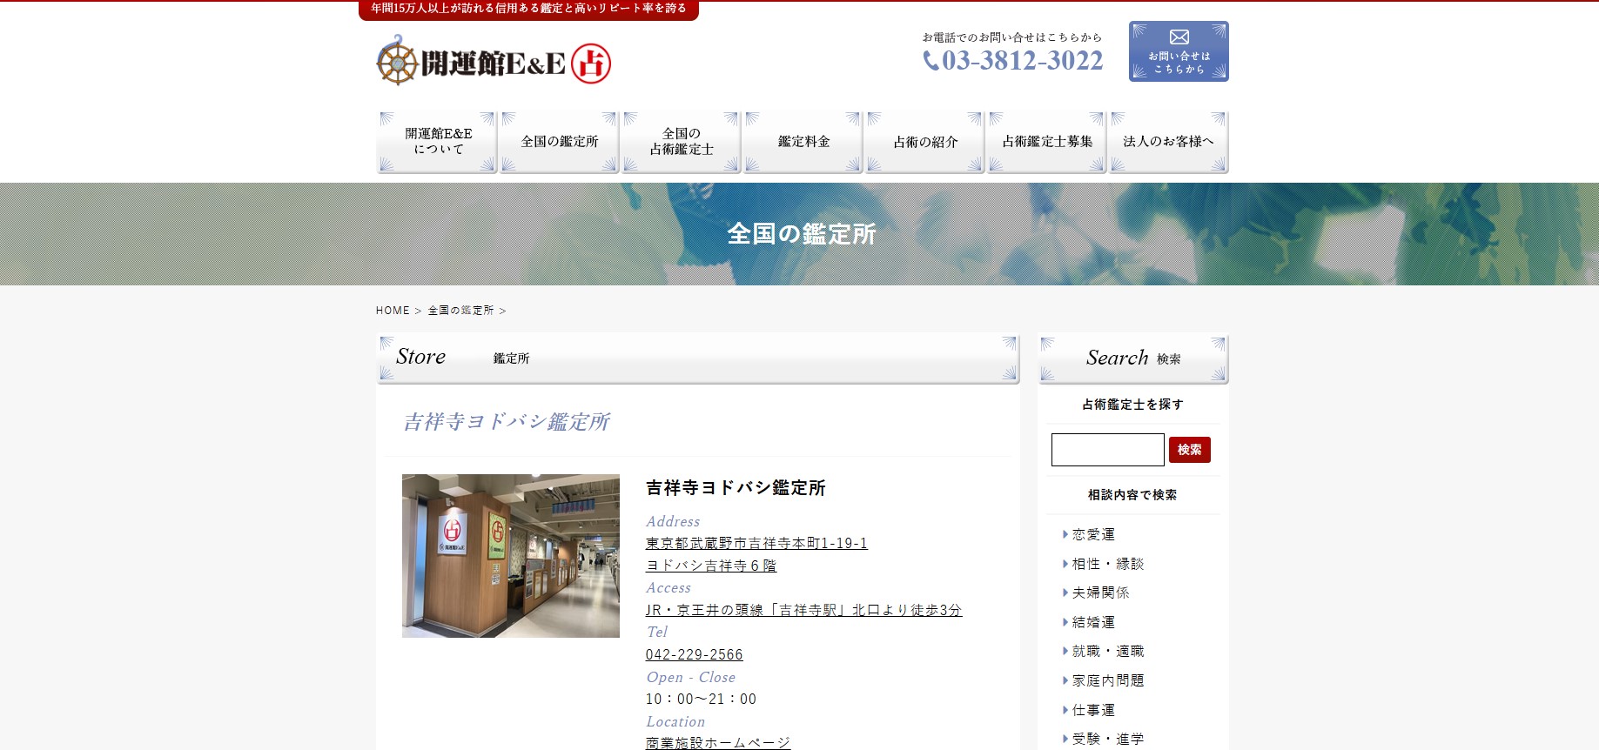Open the 占術の紹介 navigation item
This screenshot has height=750, width=1599.
pyautogui.click(x=924, y=142)
